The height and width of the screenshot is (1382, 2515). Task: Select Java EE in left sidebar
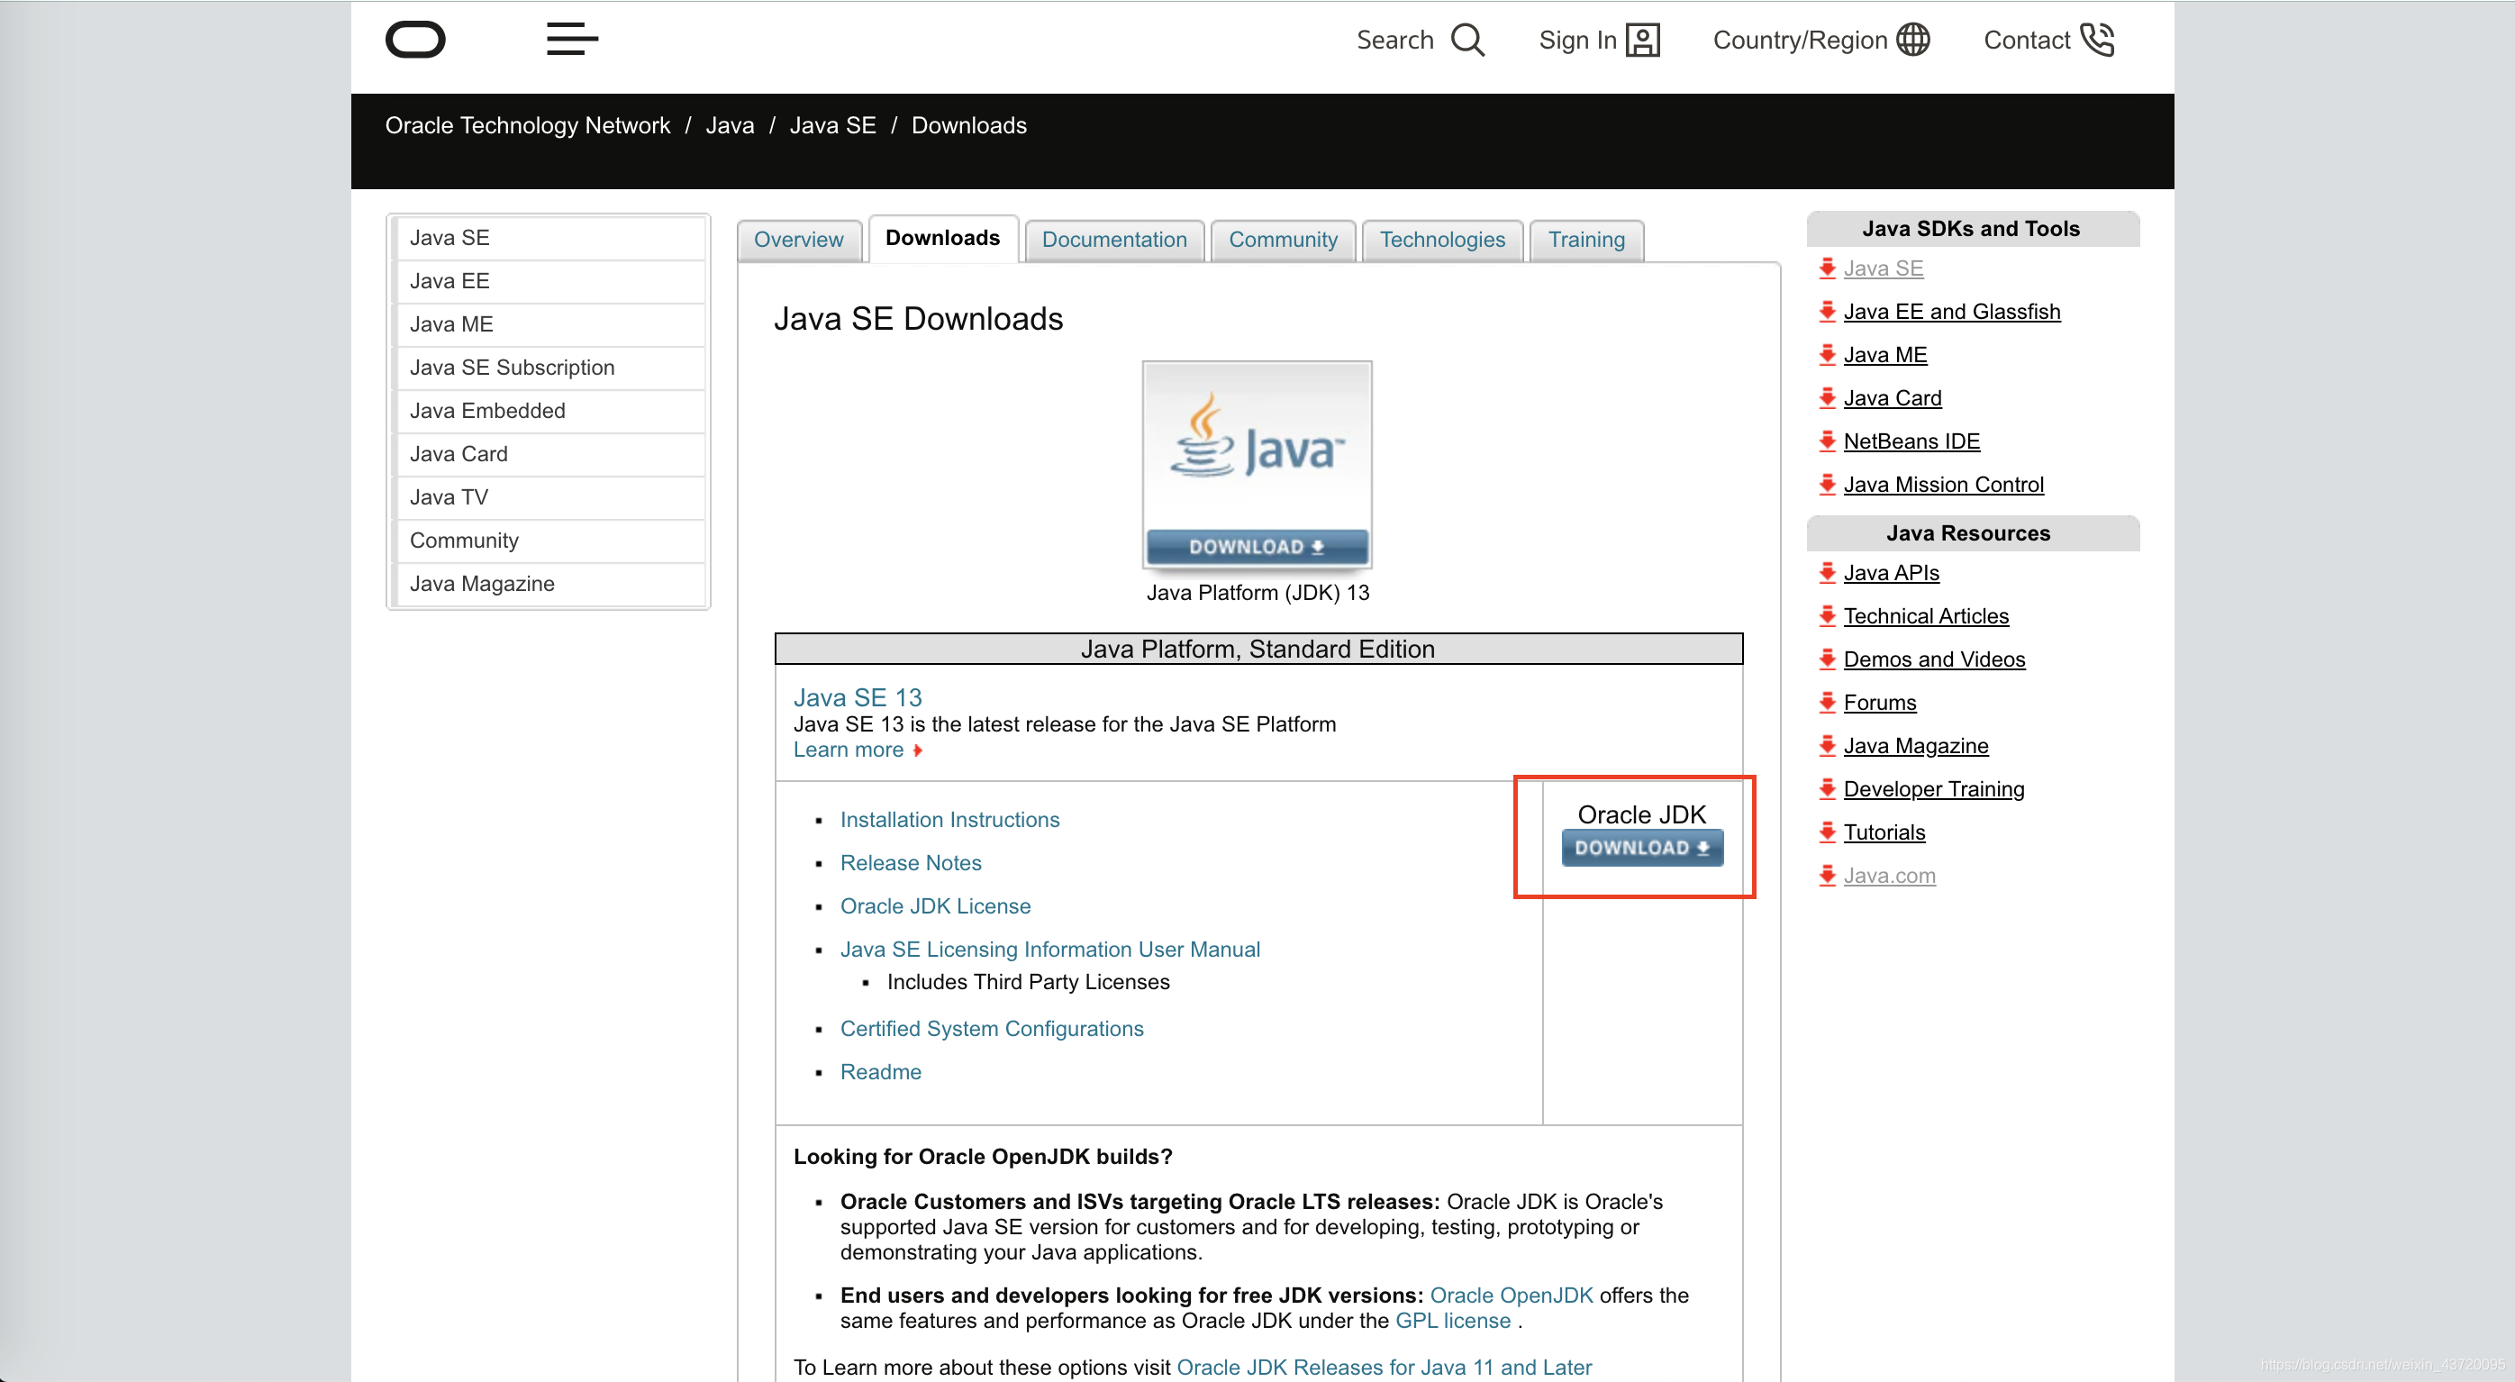tap(549, 281)
